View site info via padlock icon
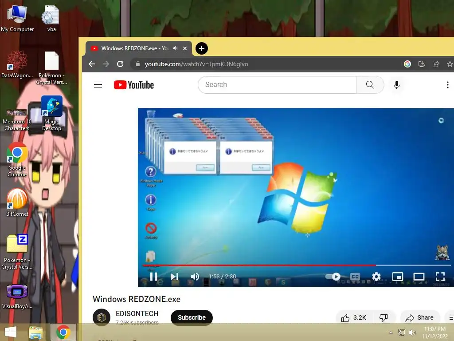This screenshot has width=454, height=341. pyautogui.click(x=138, y=64)
